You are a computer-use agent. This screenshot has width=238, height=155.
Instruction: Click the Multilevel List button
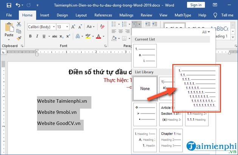click(137, 24)
